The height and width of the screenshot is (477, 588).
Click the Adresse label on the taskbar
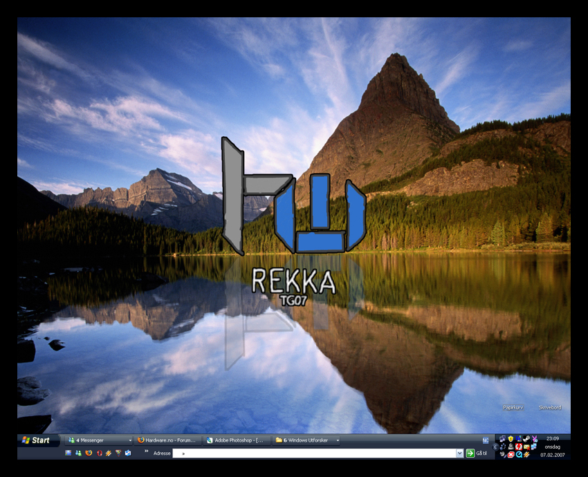pyautogui.click(x=162, y=453)
